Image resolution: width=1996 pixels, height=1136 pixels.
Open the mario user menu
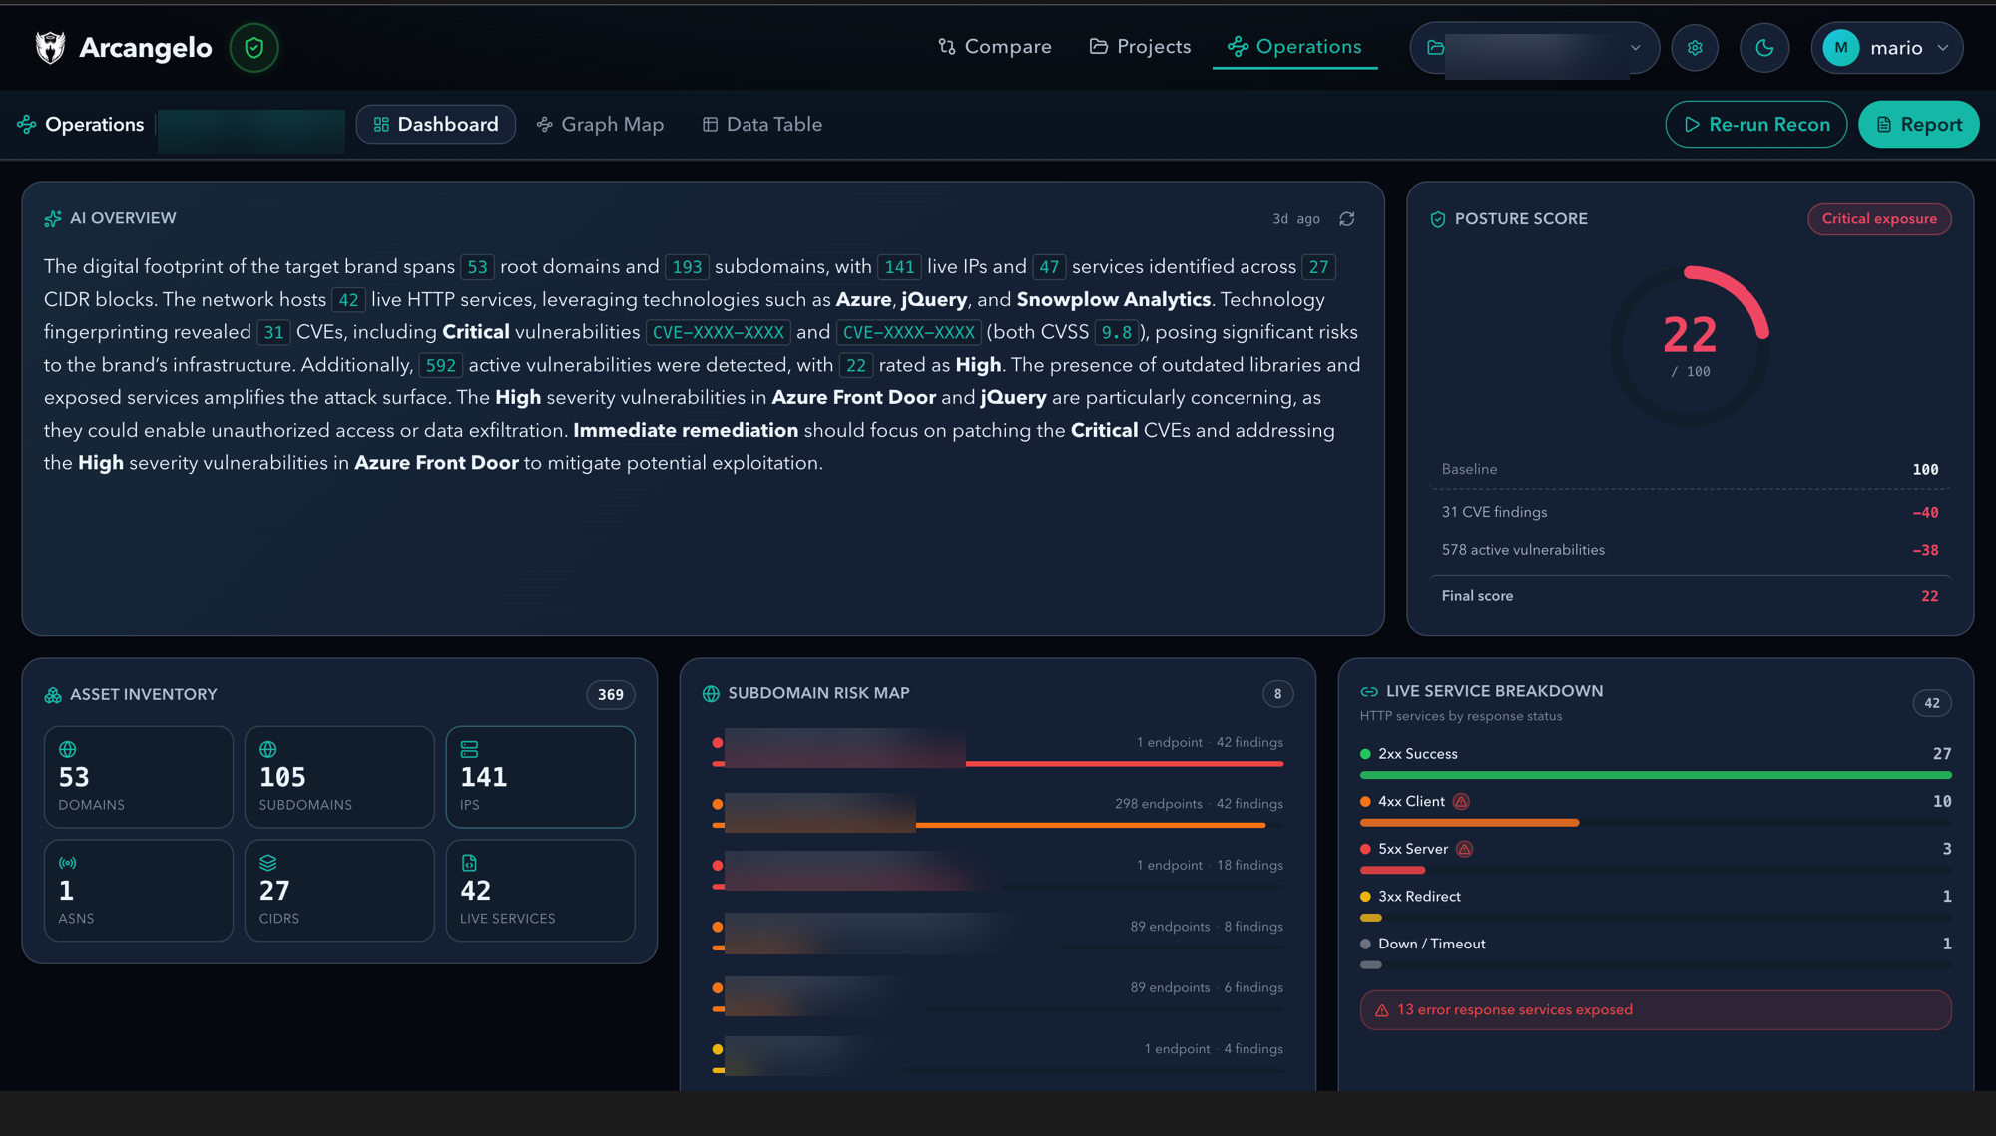1887,47
